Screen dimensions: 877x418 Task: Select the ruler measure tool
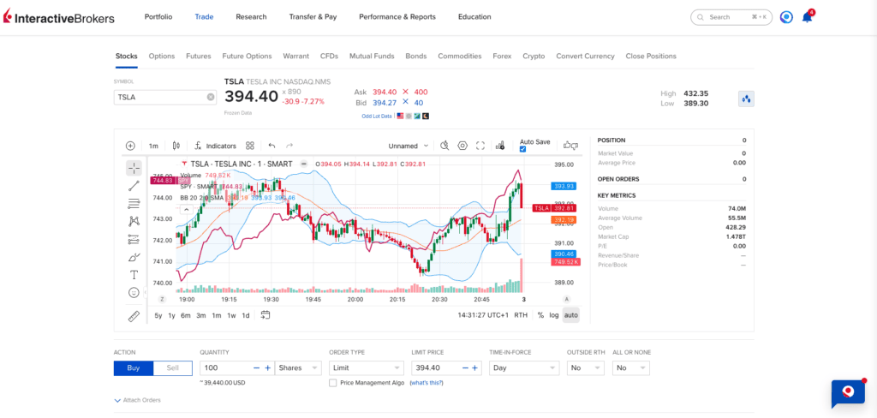click(134, 316)
